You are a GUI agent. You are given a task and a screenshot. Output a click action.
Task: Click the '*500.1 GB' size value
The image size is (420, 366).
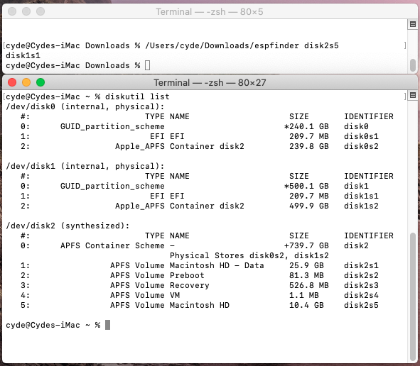pos(306,186)
